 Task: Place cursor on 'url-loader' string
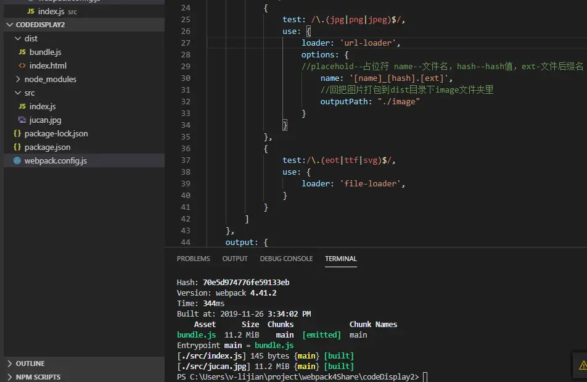(367, 43)
